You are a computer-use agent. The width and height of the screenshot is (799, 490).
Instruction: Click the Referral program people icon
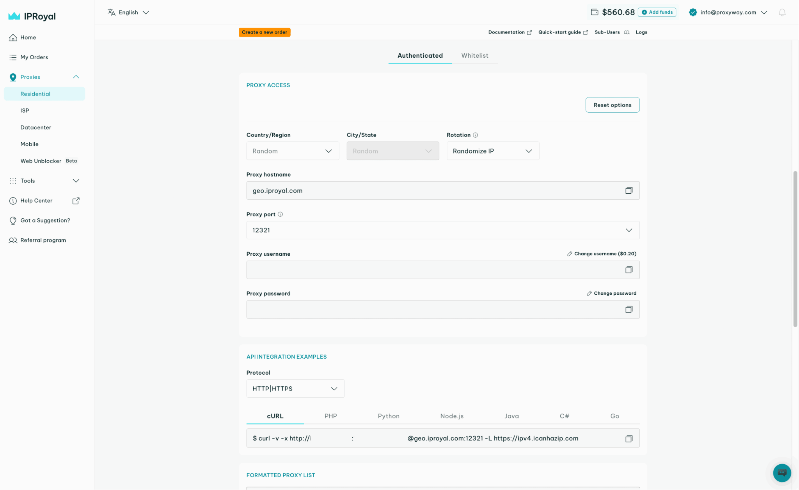(x=13, y=241)
